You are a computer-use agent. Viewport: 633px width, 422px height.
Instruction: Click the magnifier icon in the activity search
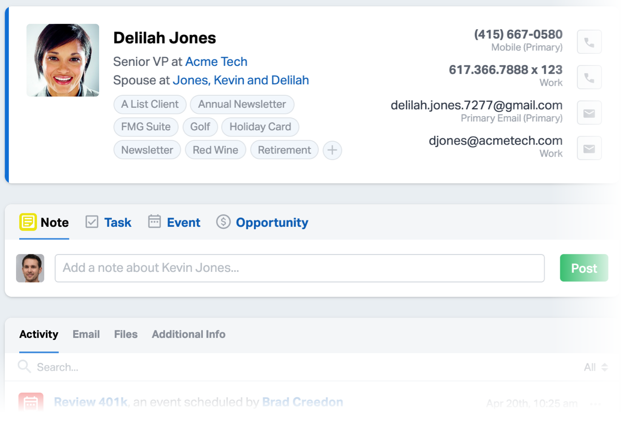[x=24, y=366]
